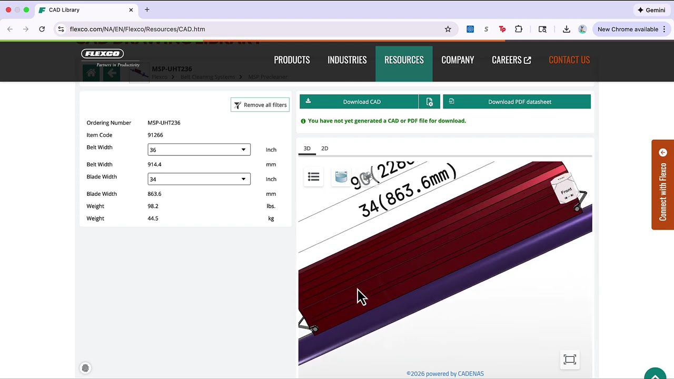Screen dimensions: 674x379
Task: Click the Front face of orientation cube
Action: tap(566, 192)
